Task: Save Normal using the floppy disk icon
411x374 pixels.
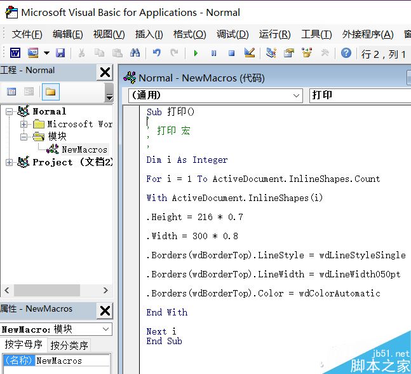Action: tap(60, 53)
